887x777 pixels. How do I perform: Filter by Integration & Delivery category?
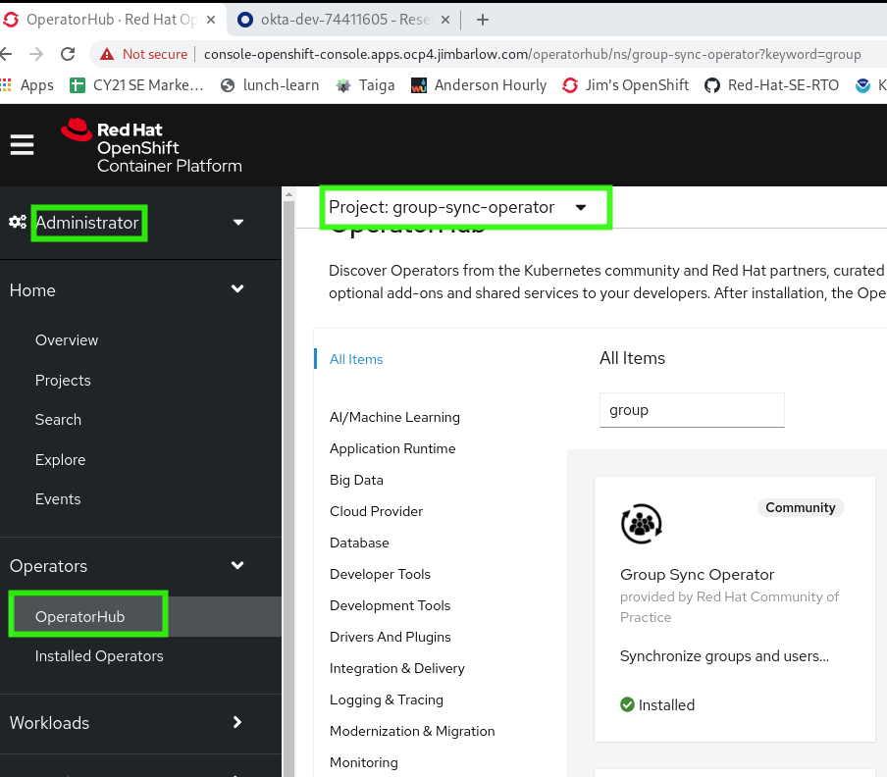point(397,668)
